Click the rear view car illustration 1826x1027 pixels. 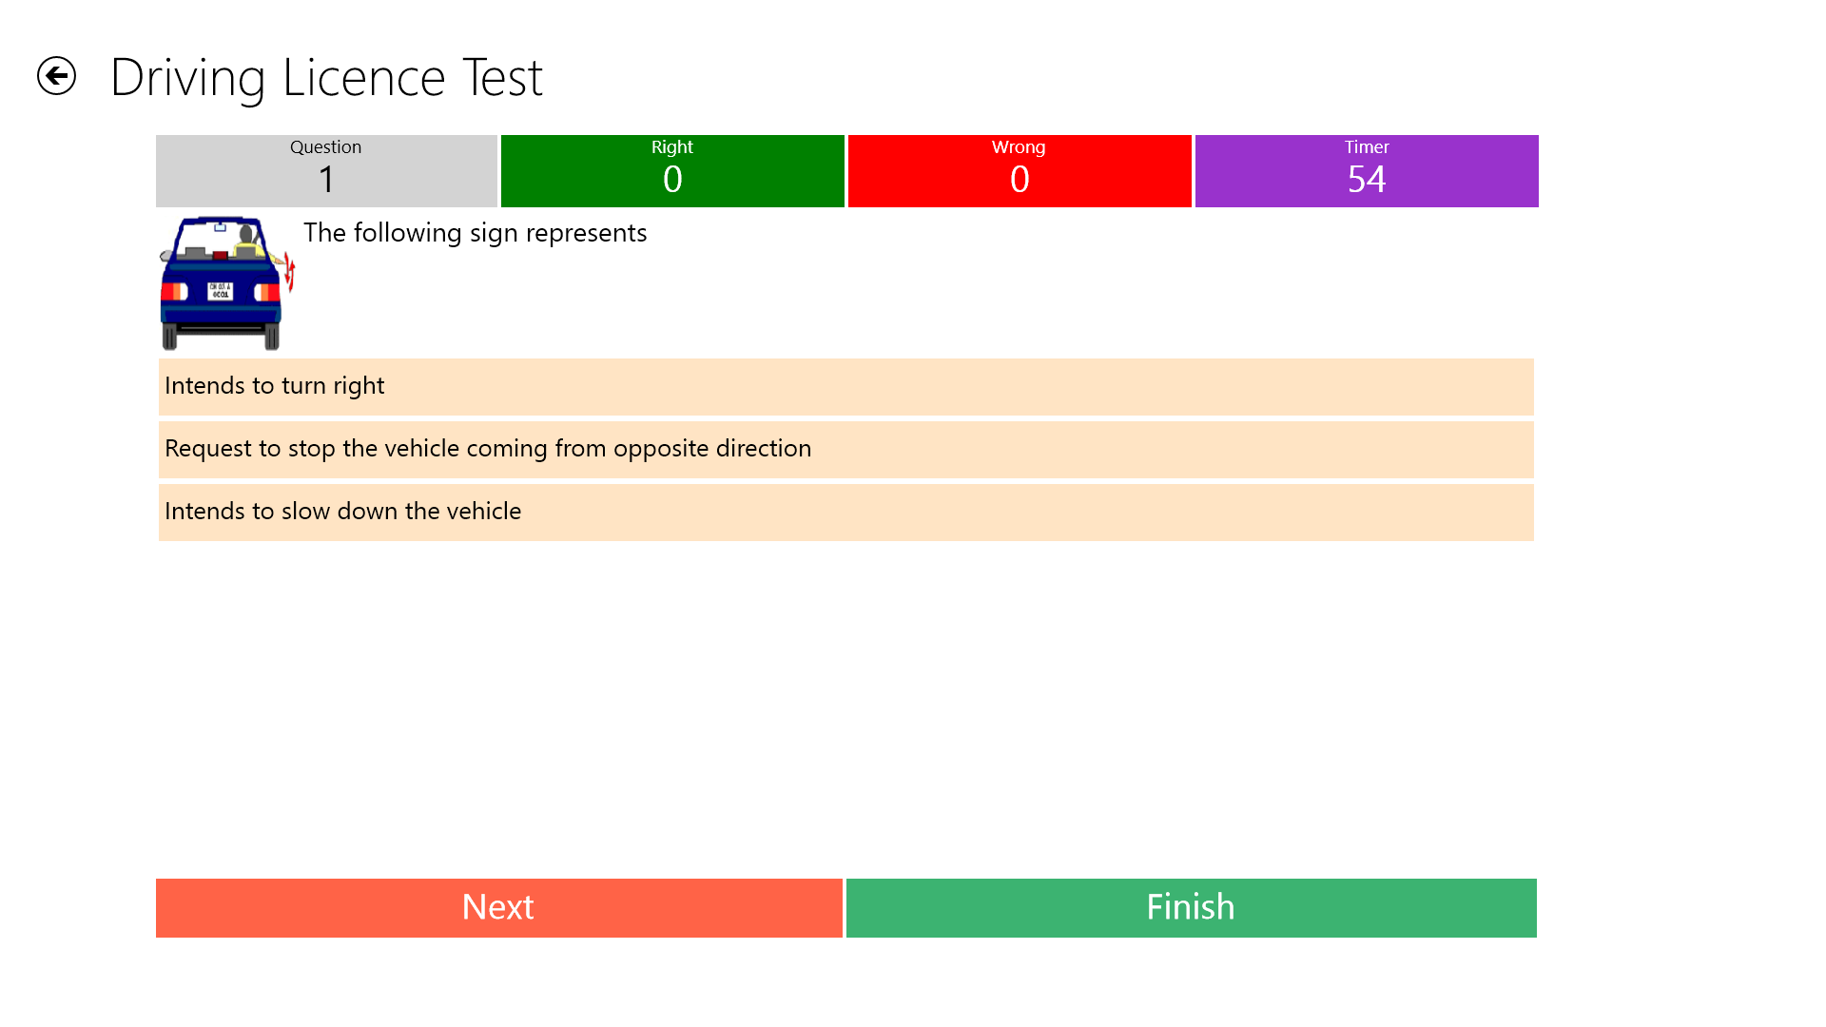coord(223,283)
